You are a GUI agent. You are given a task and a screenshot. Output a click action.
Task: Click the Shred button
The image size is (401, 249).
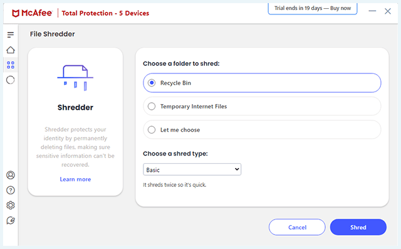pos(358,227)
